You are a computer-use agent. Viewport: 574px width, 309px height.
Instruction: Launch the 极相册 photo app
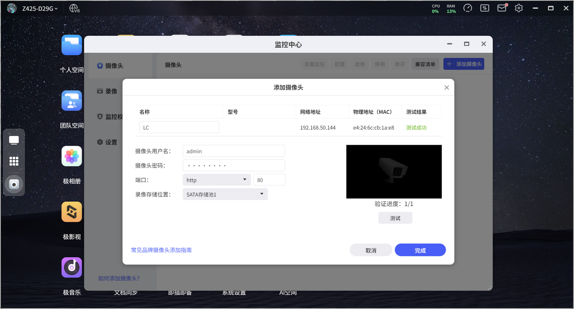pos(72,156)
